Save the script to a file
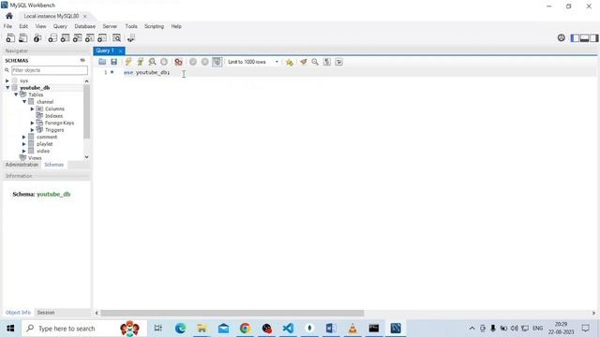Image resolution: width=600 pixels, height=337 pixels. tap(114, 62)
